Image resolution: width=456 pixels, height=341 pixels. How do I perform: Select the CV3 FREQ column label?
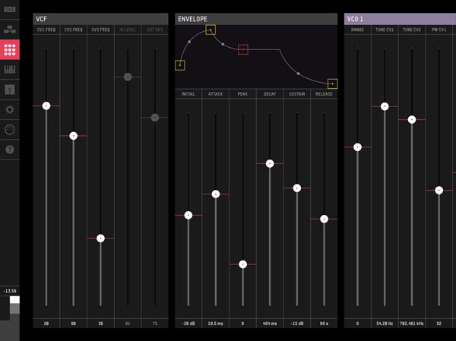point(100,30)
